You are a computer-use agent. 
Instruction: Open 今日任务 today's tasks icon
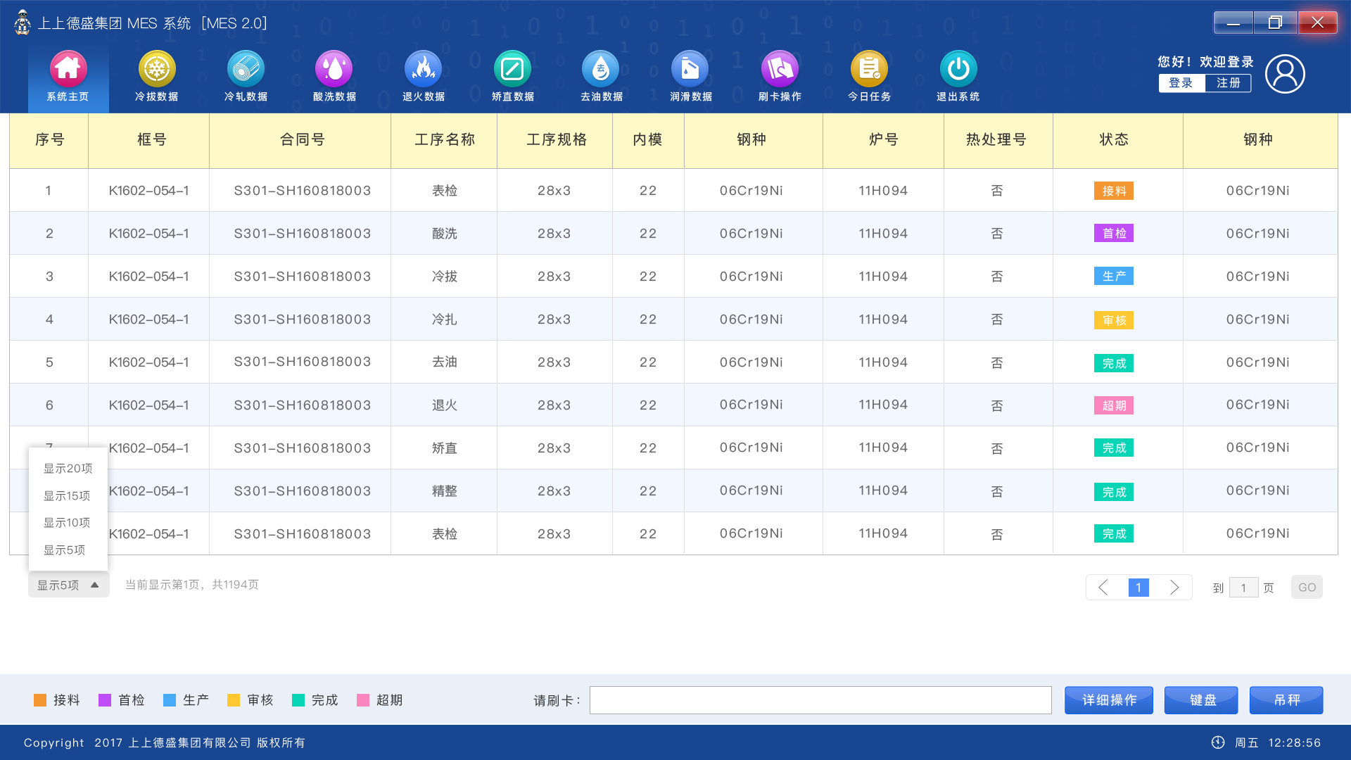(869, 69)
